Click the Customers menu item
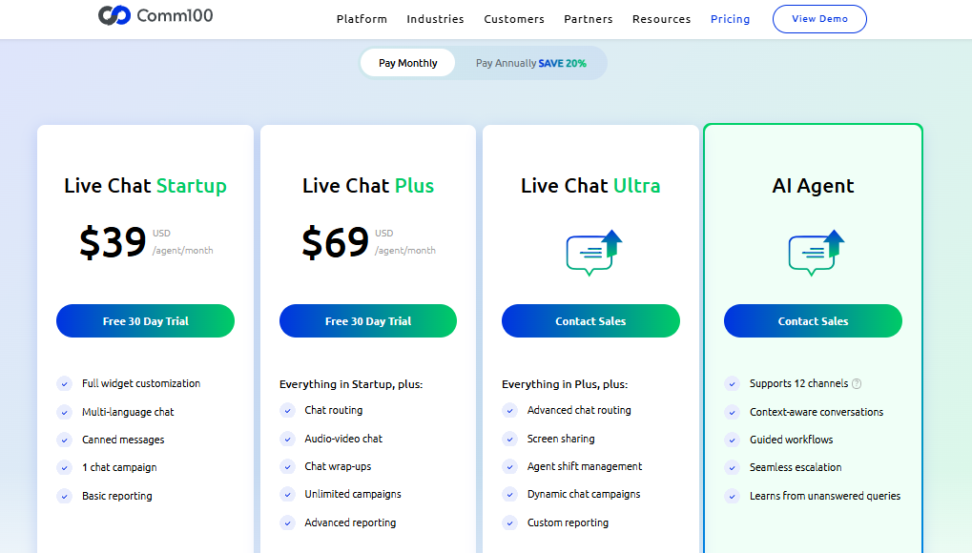This screenshot has height=553, width=972. [x=514, y=18]
